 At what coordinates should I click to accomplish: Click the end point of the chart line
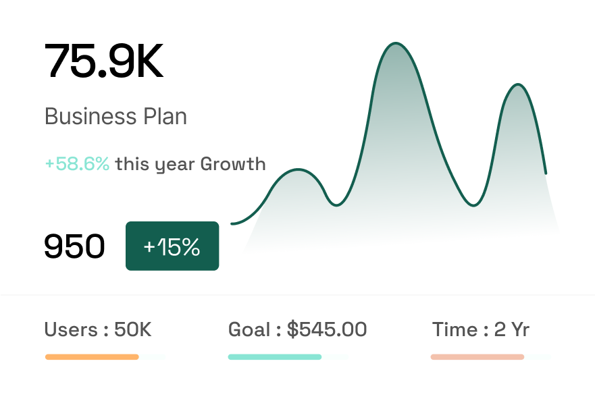point(546,172)
